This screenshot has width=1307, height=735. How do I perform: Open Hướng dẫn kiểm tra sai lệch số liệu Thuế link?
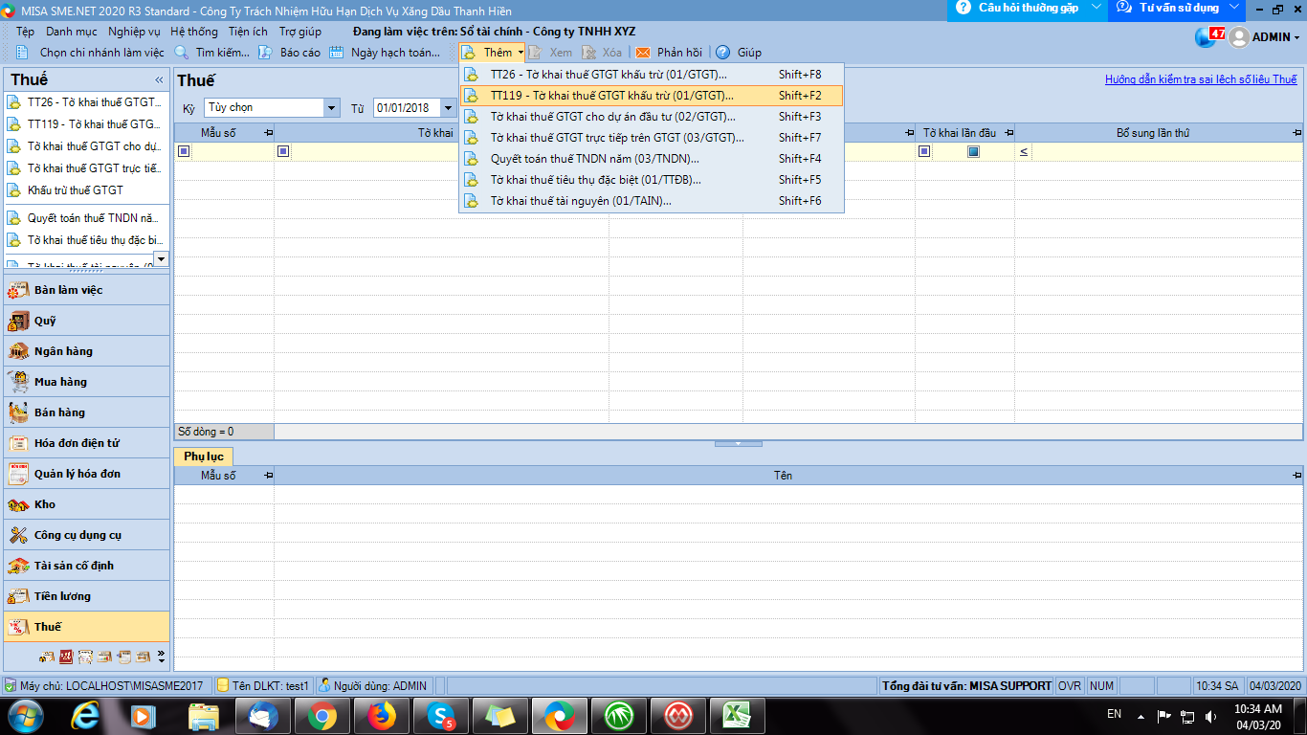1201,79
